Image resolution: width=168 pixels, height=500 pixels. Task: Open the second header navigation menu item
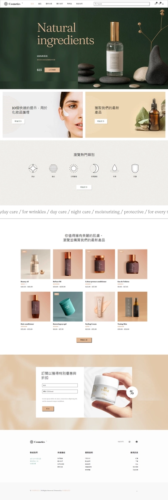point(40,4)
